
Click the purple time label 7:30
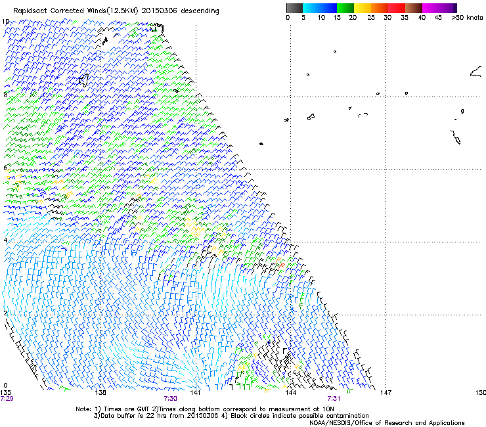(x=171, y=399)
